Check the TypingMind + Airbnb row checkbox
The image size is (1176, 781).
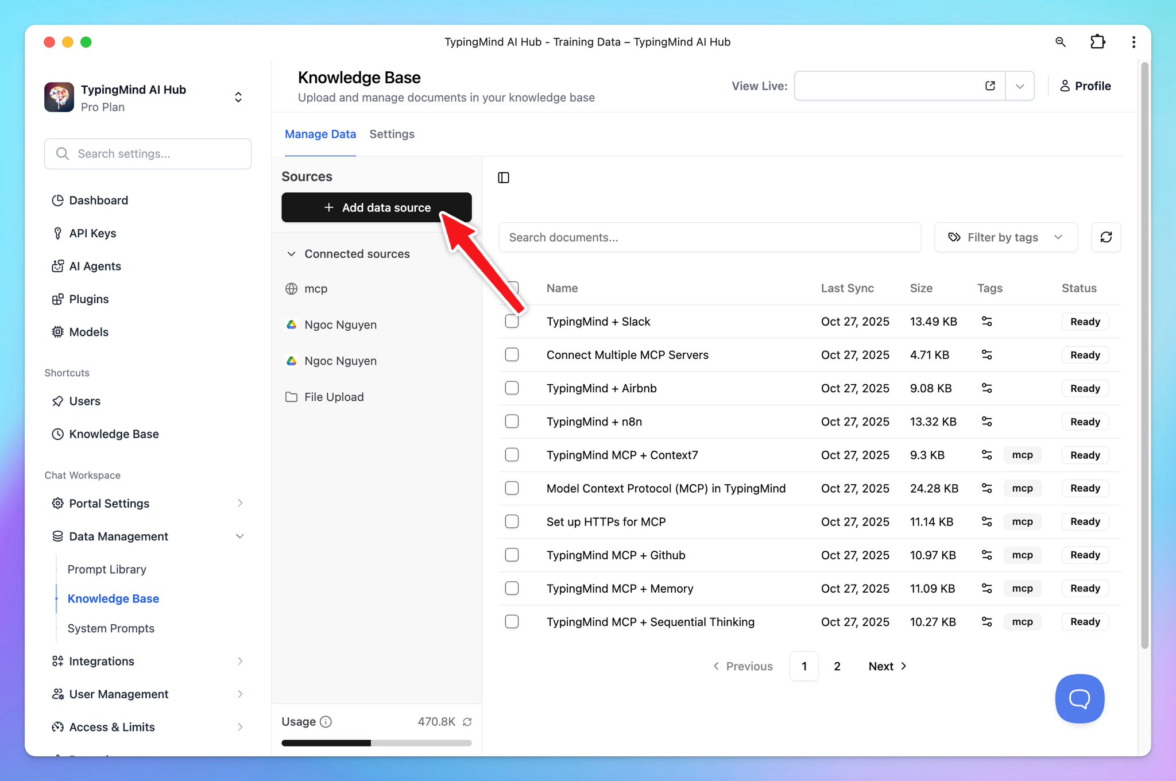[512, 388]
